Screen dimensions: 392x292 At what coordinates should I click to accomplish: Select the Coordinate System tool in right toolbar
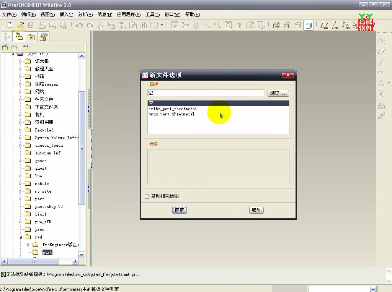[382, 94]
